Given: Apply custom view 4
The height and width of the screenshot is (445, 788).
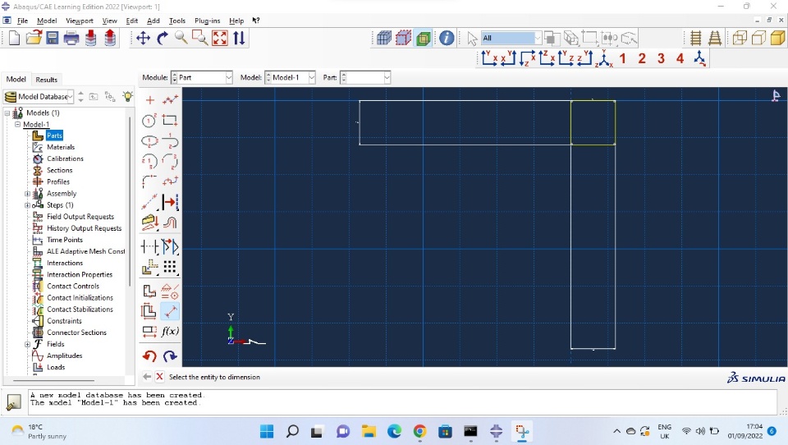Looking at the screenshot, I should pyautogui.click(x=680, y=59).
